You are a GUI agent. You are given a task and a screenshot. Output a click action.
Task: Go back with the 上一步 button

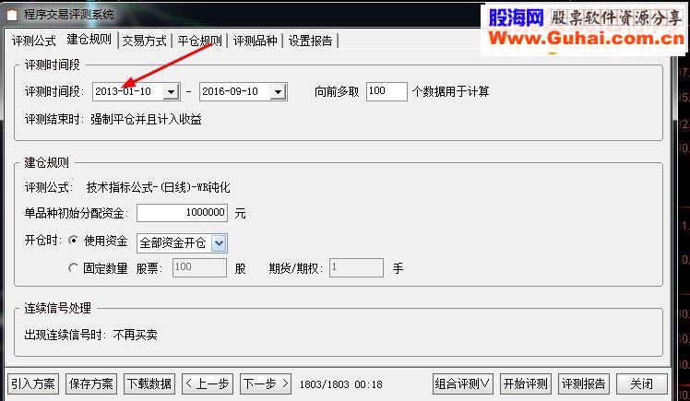pos(208,383)
